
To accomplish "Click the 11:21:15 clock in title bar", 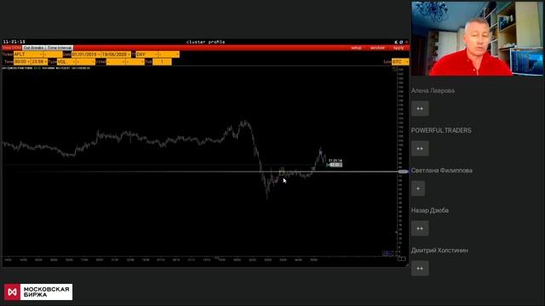I will [14, 42].
